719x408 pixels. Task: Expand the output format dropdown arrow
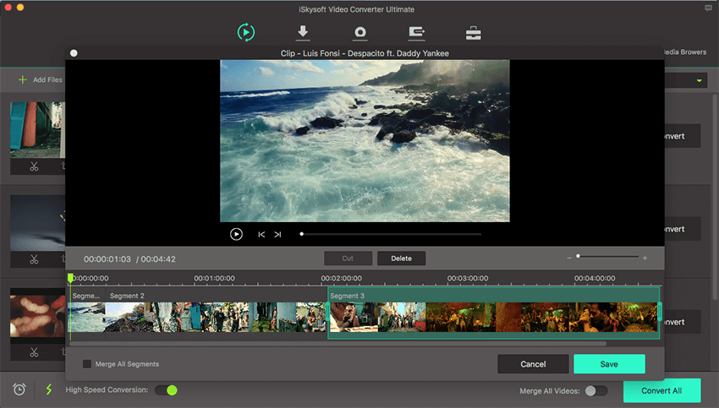[x=700, y=81]
